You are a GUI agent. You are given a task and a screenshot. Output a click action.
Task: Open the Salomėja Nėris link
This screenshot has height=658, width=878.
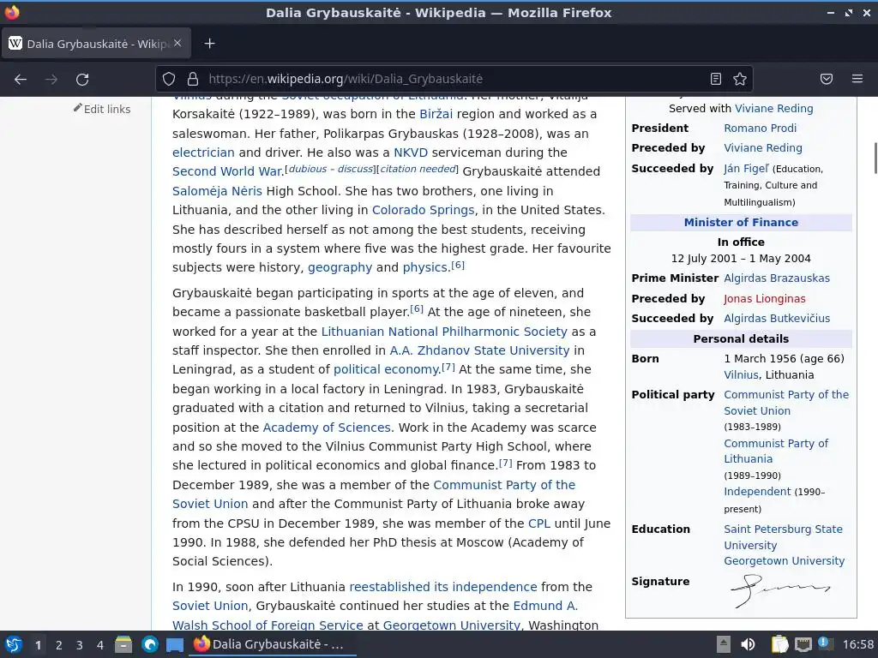[217, 191]
